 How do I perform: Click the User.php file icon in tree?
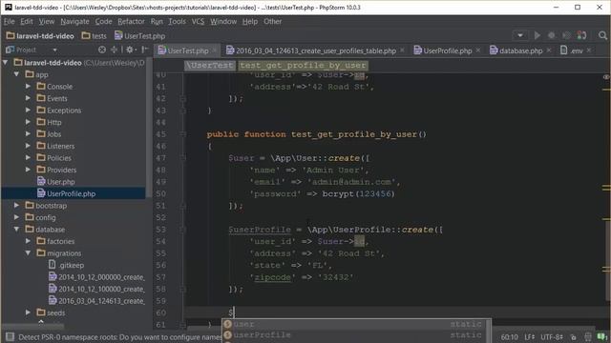pyautogui.click(x=41, y=182)
